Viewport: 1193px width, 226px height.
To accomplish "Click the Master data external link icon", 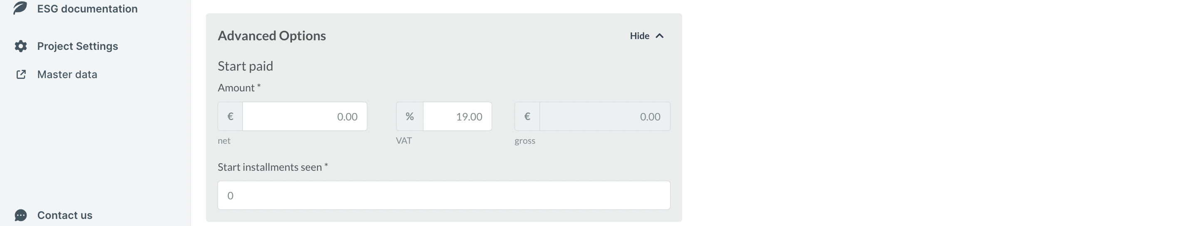I will point(21,74).
